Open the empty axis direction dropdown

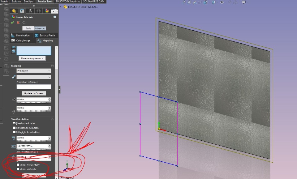[x=34, y=77]
